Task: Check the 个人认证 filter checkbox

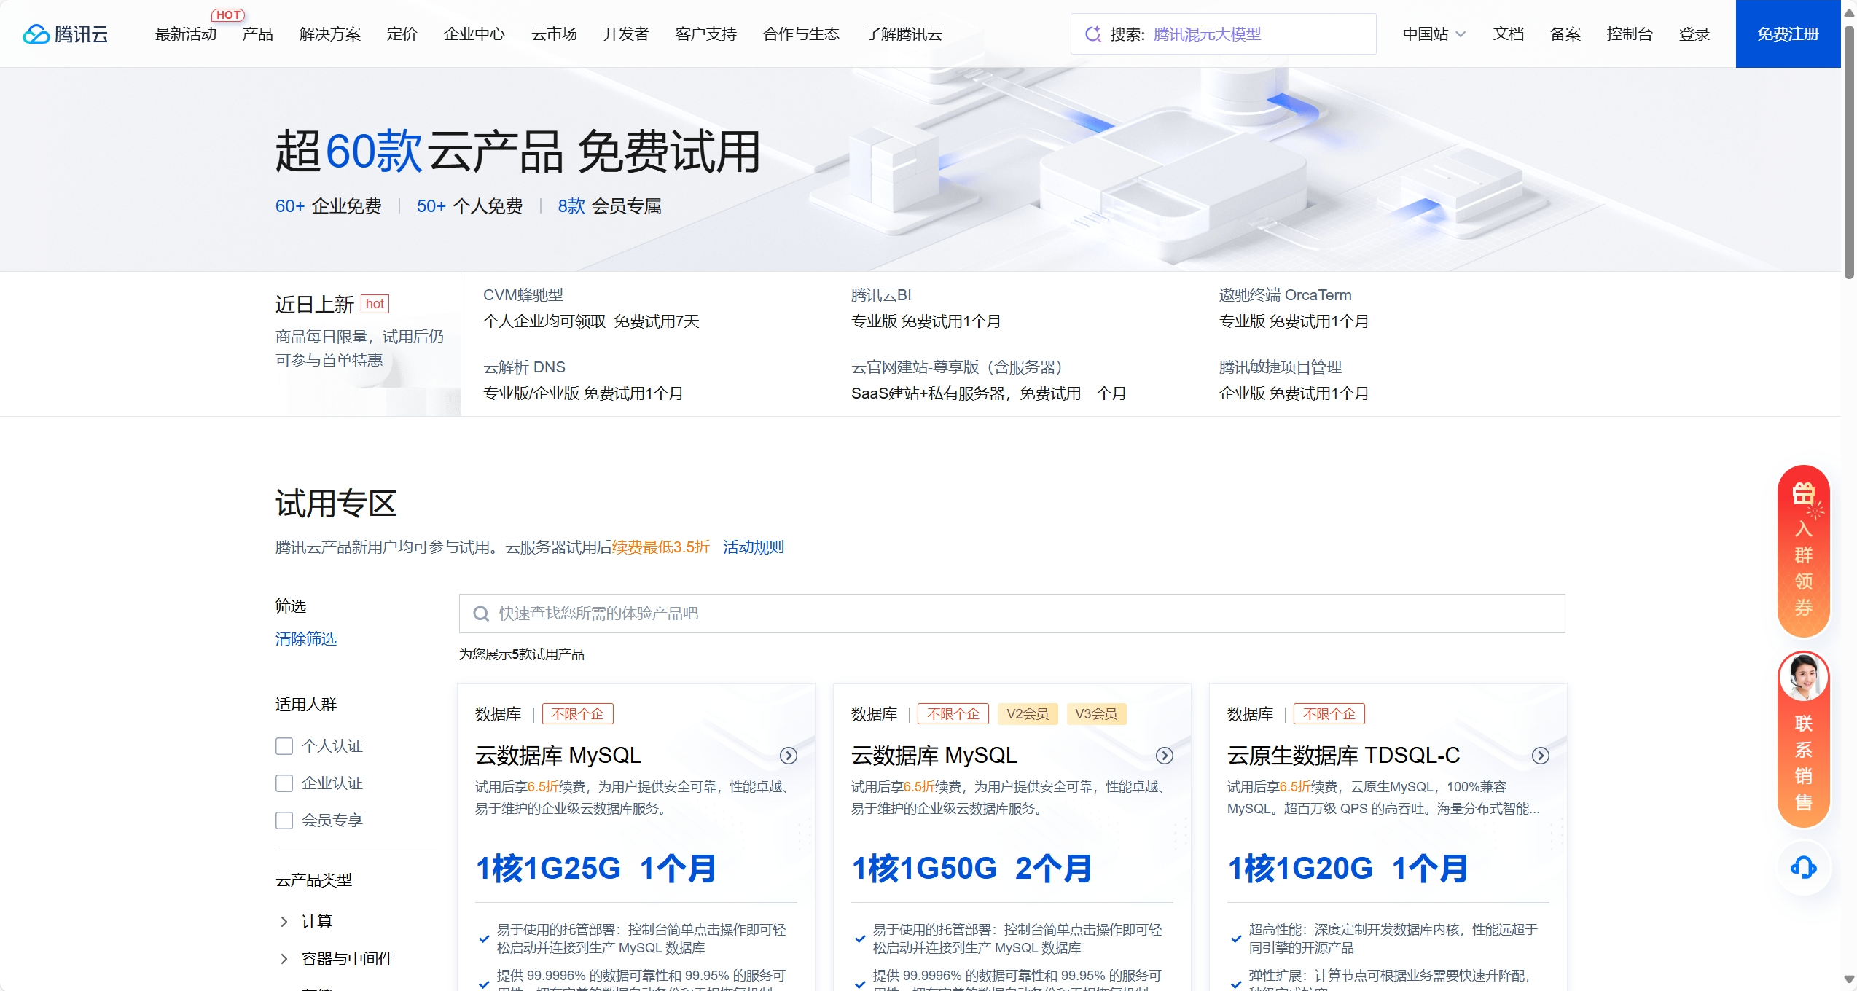Action: [284, 746]
